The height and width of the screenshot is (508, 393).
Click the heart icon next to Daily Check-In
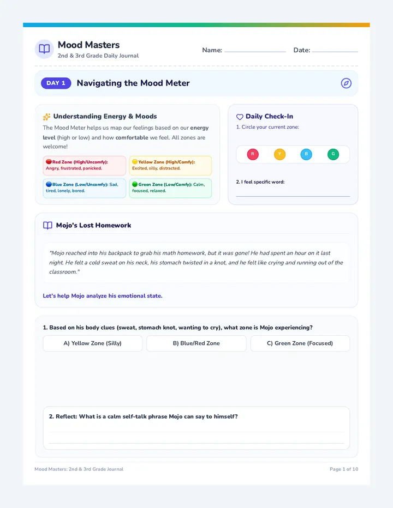pos(240,117)
